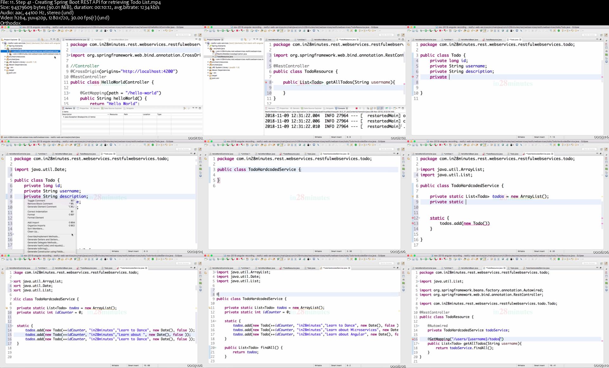This screenshot has height=368, width=609.
Task: Toggle show console on standard out change
Action: coord(378,108)
